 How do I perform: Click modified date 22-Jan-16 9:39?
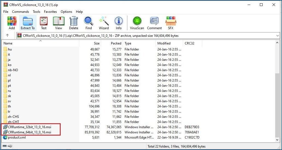pyautogui.click(x=169, y=137)
